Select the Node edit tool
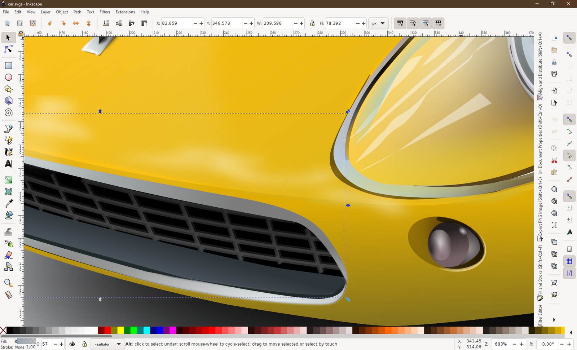The width and height of the screenshot is (577, 350). [8, 49]
